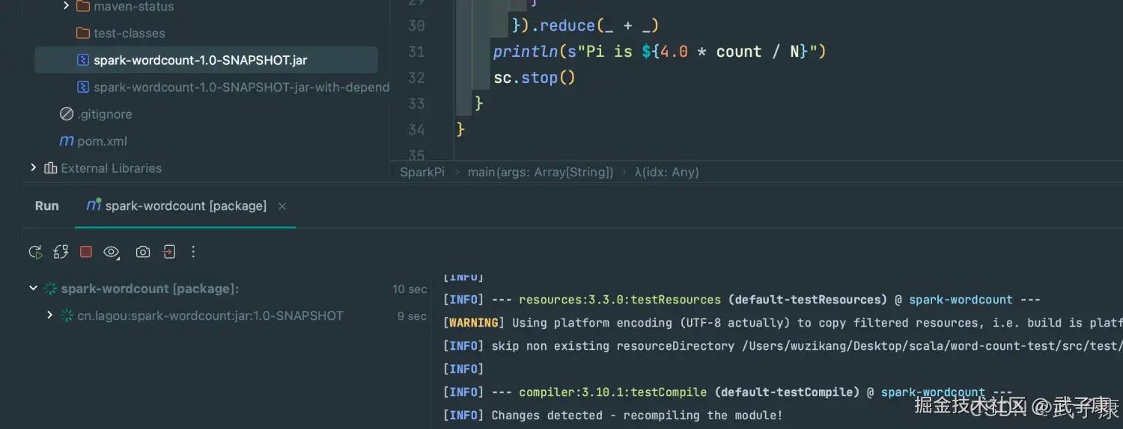1123x429 pixels.
Task: Click resources:3.3.0:testResources in console
Action: coord(620,300)
